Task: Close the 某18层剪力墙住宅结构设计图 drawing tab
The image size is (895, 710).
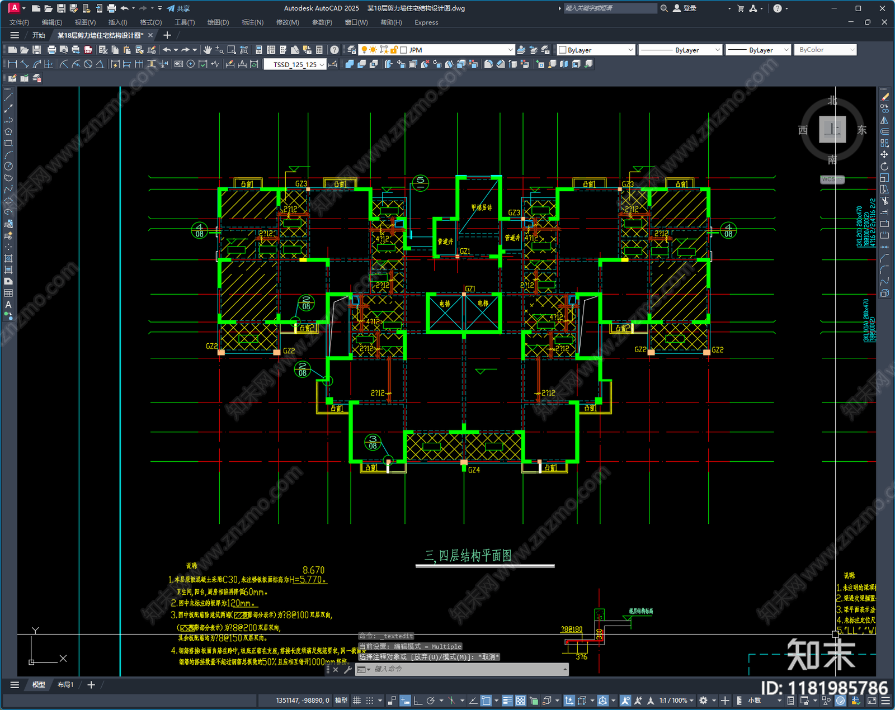Action: [x=150, y=35]
